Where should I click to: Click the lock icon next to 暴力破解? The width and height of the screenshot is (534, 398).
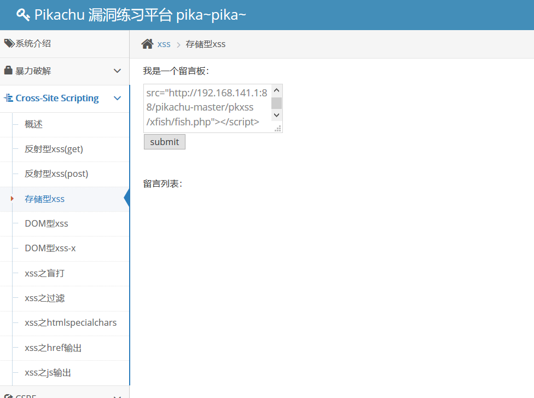[x=8, y=70]
